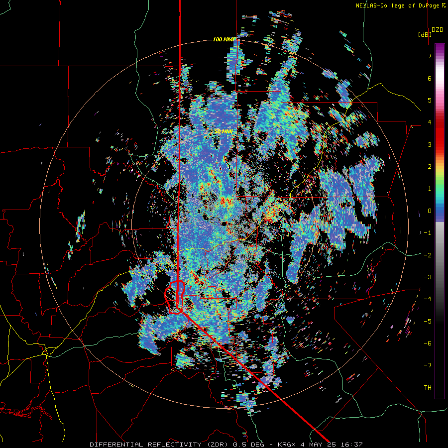
Task: Click the legend value 6
Action: pos(430,78)
